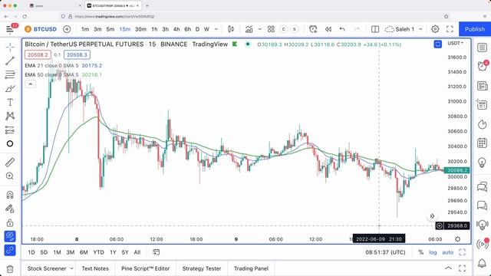Select the D daily timeframe

coord(197,29)
